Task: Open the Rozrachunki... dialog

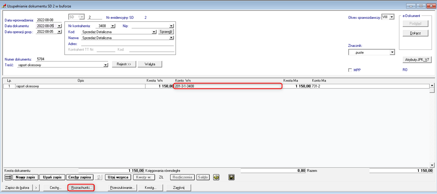Action: click(x=81, y=188)
